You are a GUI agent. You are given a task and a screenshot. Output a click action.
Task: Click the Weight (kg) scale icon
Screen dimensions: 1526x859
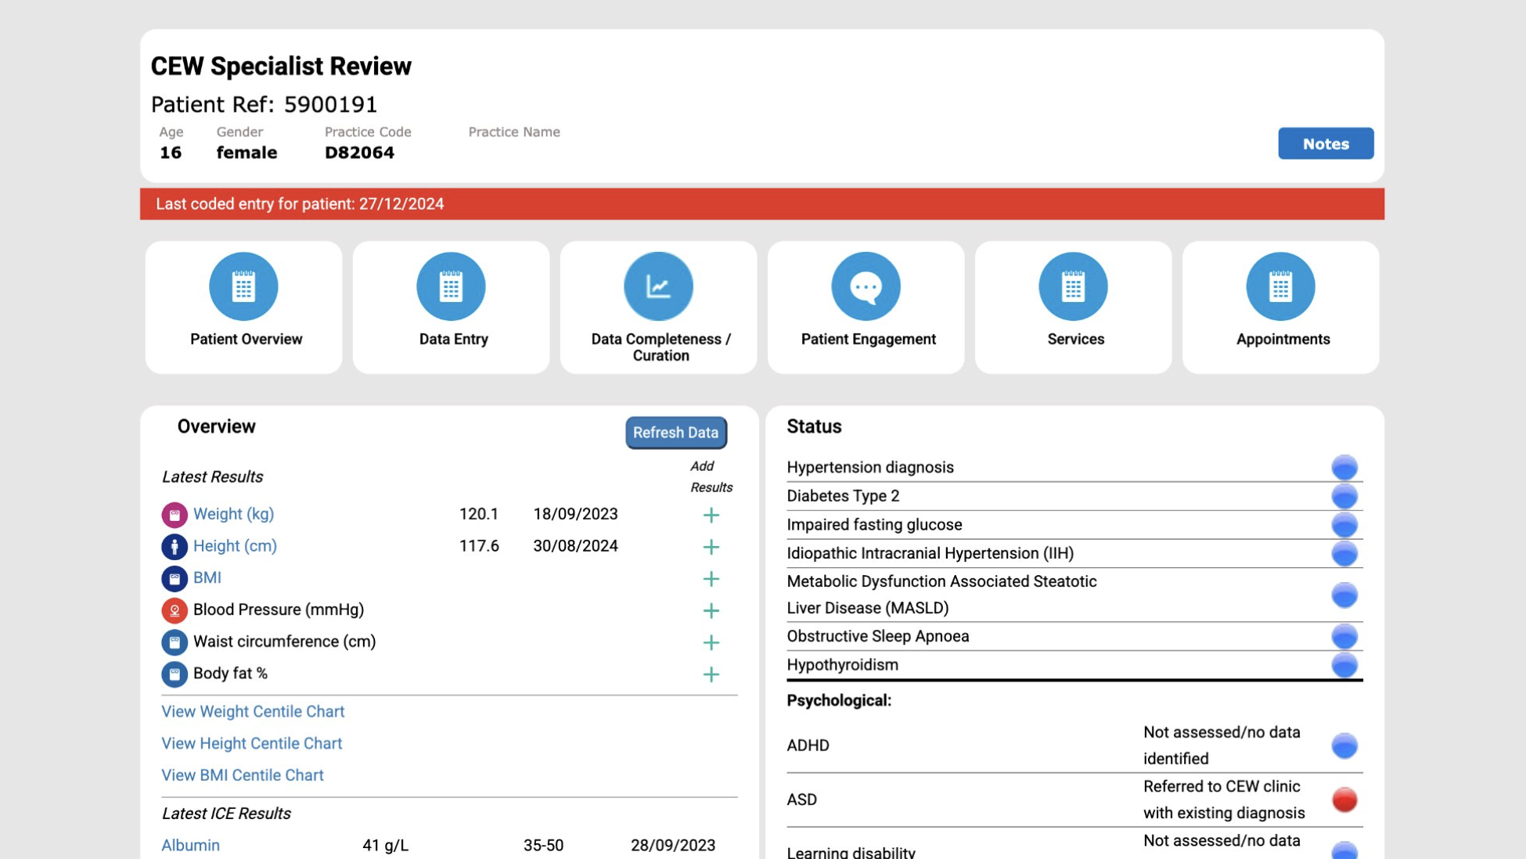tap(175, 515)
